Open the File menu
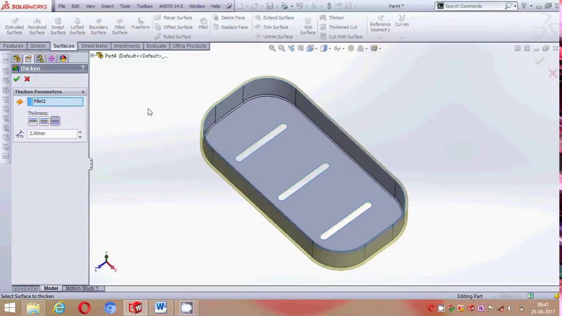Screen dimensions: 562x316 [62, 6]
